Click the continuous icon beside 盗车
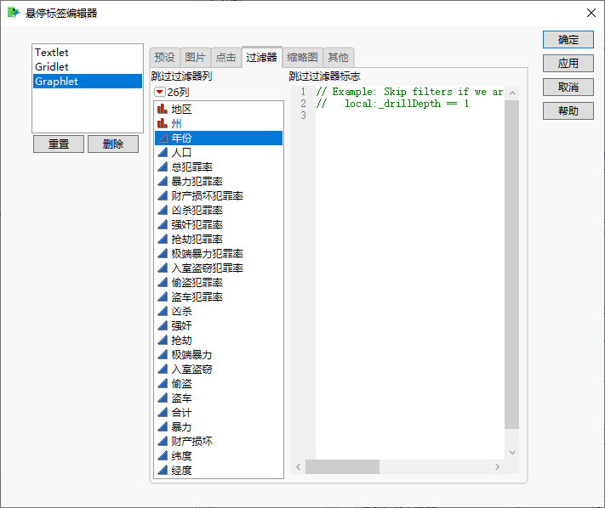 pyautogui.click(x=163, y=398)
